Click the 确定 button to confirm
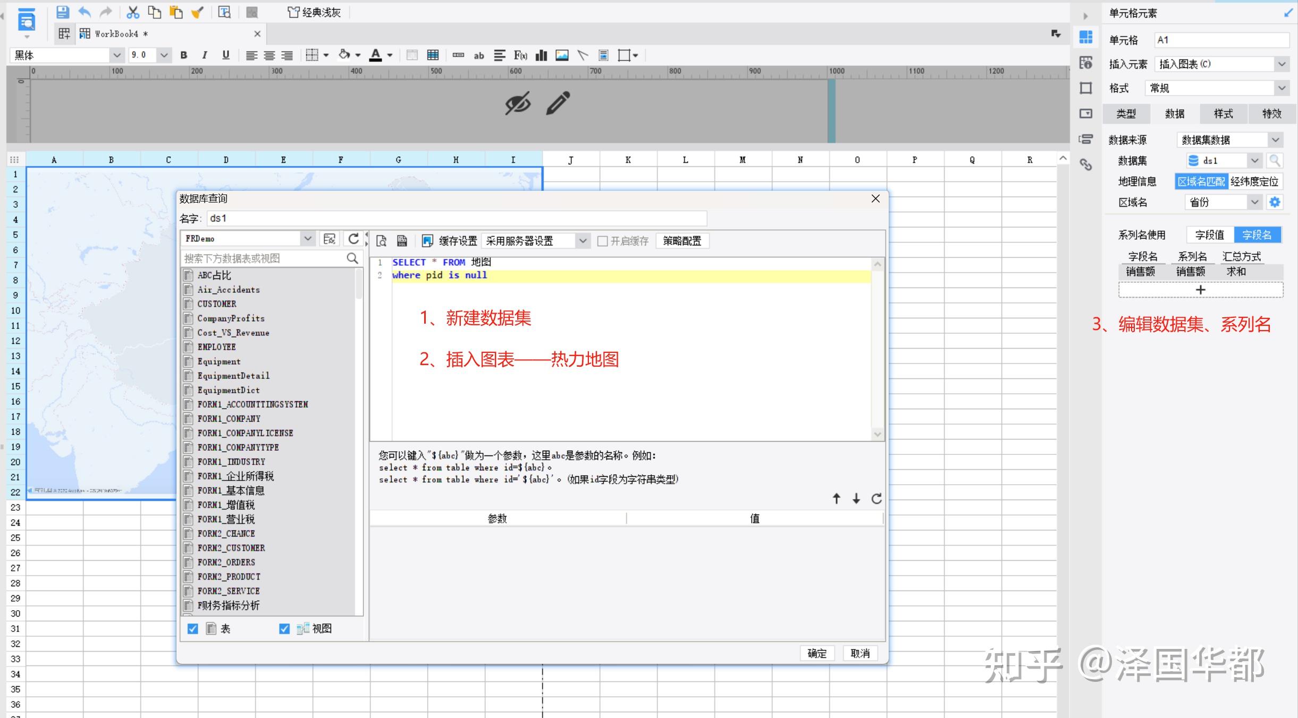The height and width of the screenshot is (718, 1298). (x=817, y=653)
